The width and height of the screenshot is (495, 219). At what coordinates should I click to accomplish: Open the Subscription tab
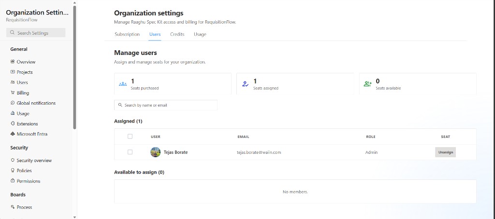click(127, 34)
